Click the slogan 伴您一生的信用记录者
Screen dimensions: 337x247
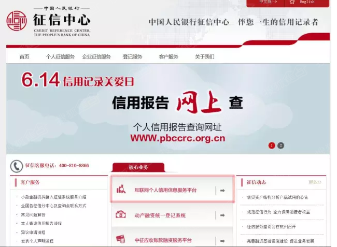pos(278,22)
